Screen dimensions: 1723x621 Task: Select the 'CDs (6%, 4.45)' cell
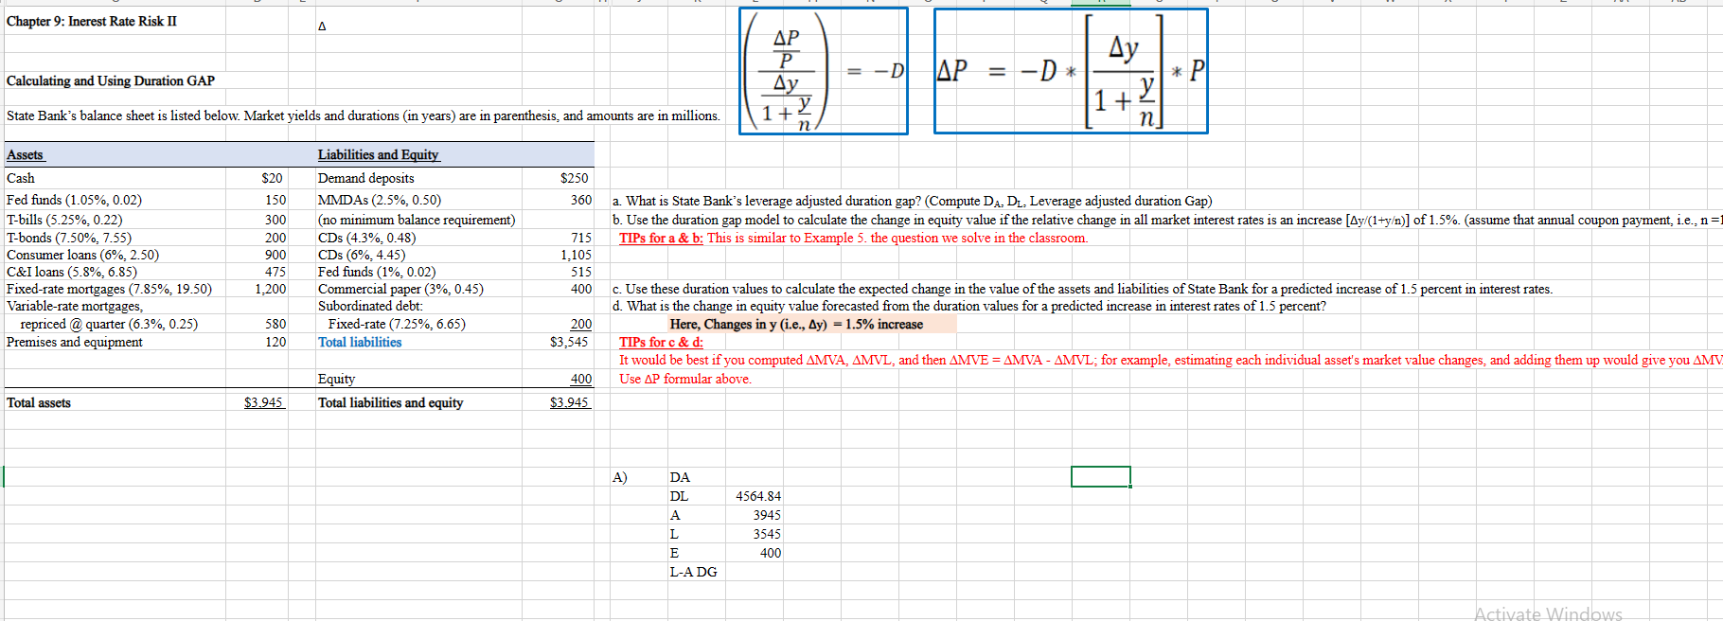[x=362, y=255]
